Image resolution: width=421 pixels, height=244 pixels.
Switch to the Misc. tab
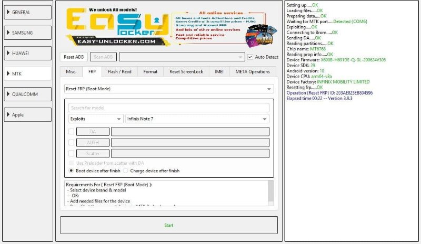(x=71, y=72)
